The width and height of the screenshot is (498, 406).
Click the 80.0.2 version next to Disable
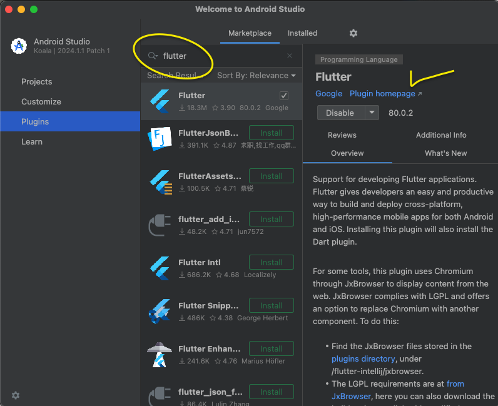(400, 113)
